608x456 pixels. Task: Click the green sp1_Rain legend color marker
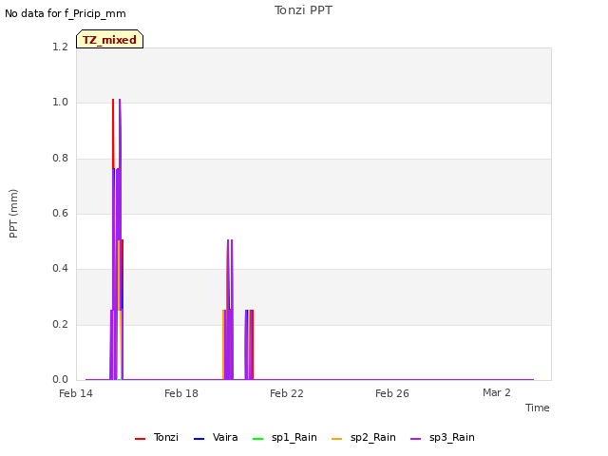(x=257, y=439)
